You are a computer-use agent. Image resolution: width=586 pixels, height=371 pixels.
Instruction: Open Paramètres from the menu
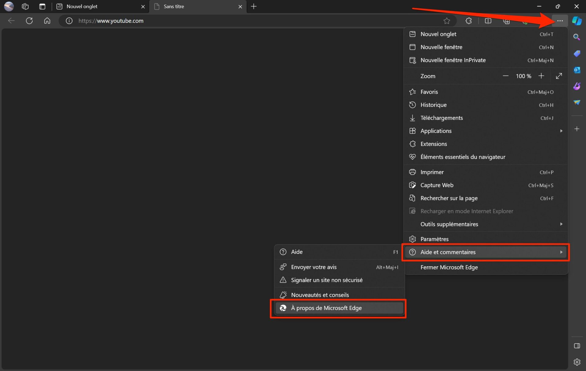tap(486, 239)
